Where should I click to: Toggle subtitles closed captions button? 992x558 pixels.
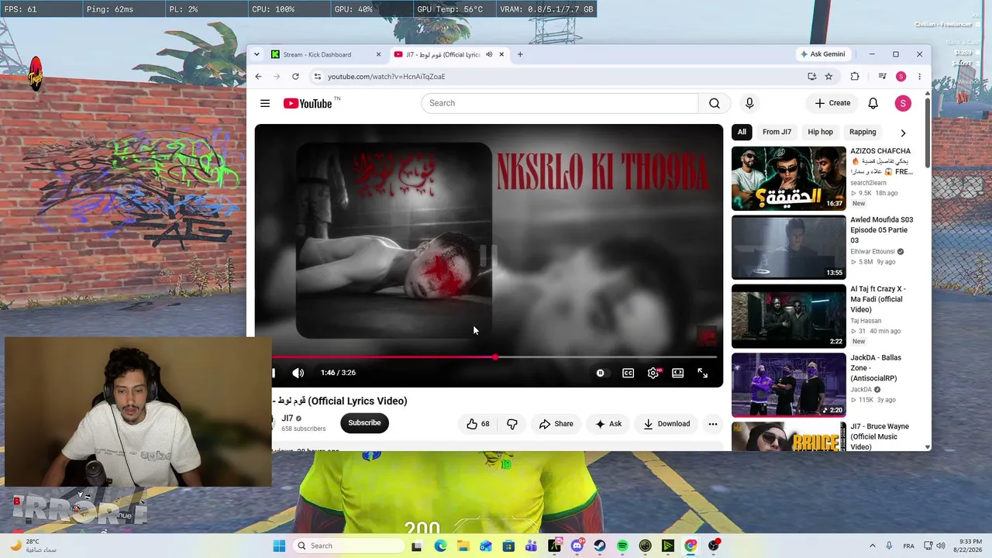629,373
